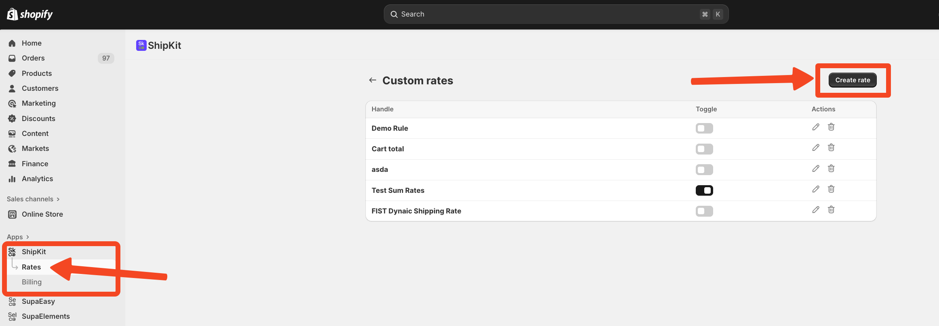Viewport: 939px width, 326px height.
Task: Click the edit pencil for Demo Rule
Action: [x=816, y=127]
